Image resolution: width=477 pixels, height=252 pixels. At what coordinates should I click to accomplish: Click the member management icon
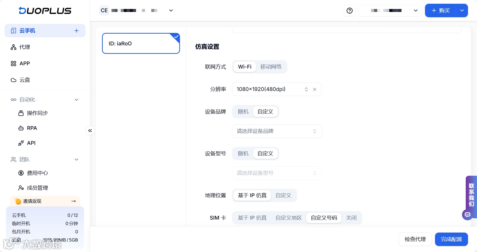21,188
